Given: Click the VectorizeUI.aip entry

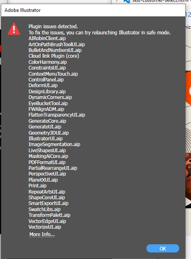Looking at the screenshot, I should (45, 227).
